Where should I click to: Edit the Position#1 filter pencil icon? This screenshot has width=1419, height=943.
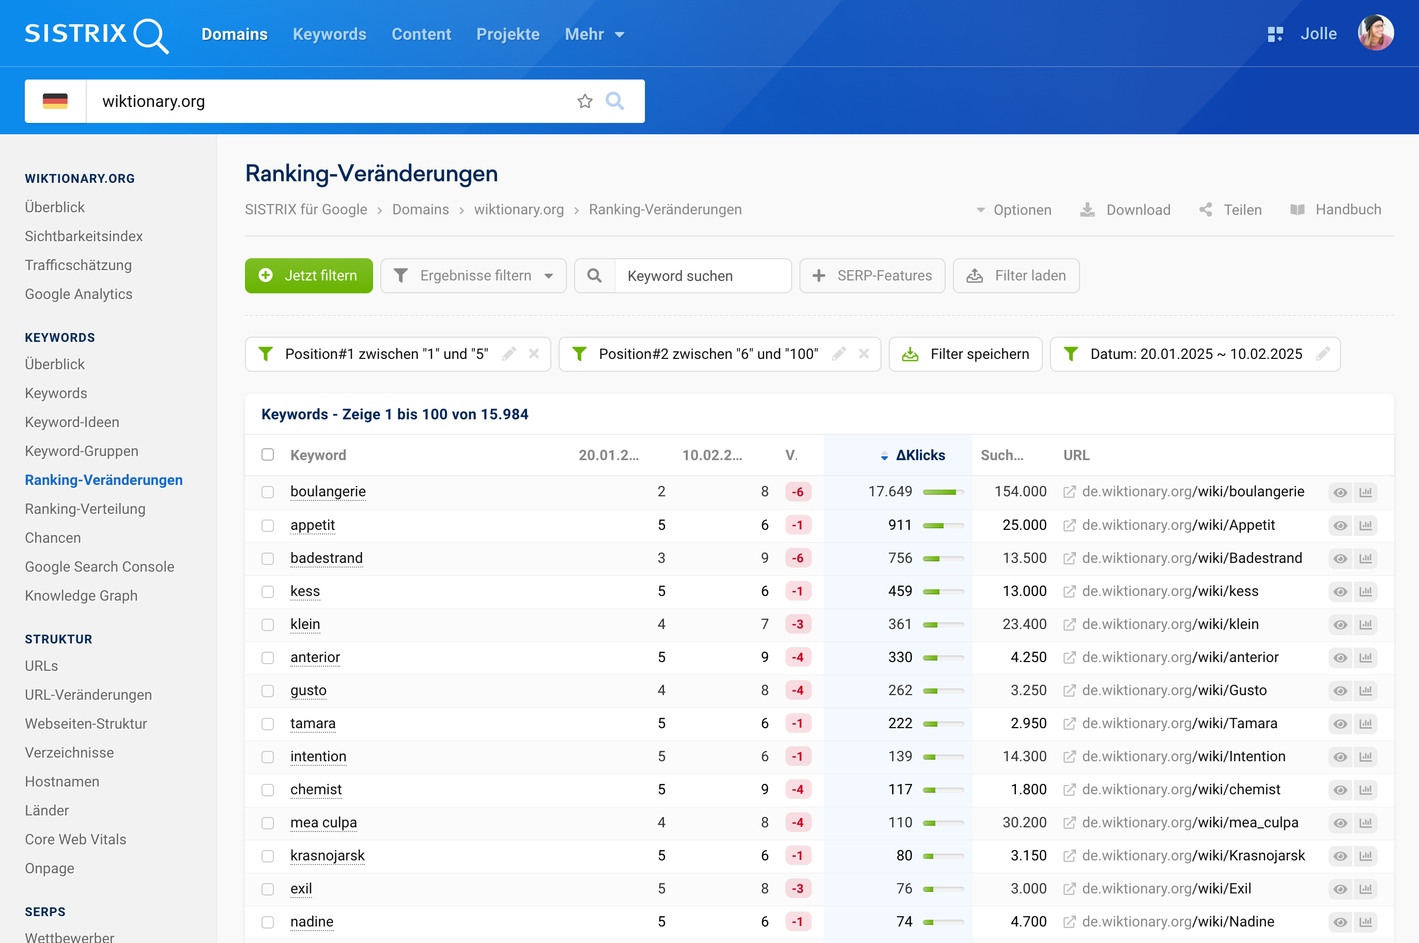pyautogui.click(x=509, y=354)
